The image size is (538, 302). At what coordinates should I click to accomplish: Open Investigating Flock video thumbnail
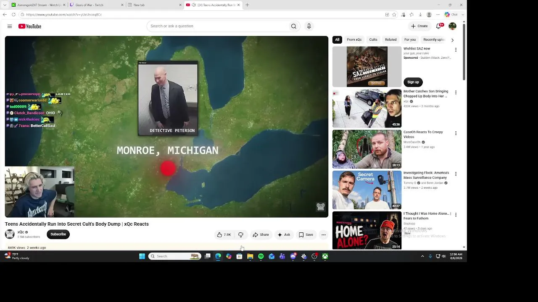(x=367, y=190)
